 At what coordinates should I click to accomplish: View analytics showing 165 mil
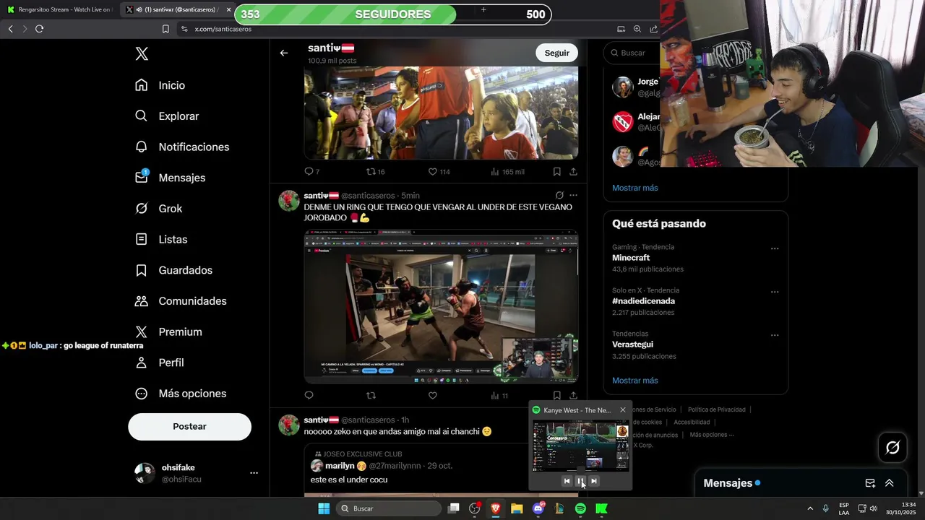507,172
